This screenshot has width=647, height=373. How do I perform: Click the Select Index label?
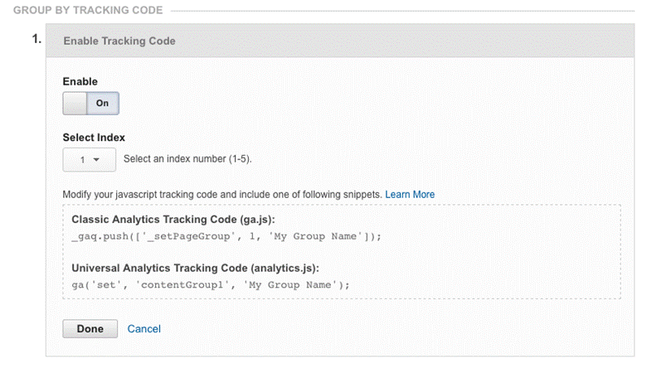[x=94, y=138]
